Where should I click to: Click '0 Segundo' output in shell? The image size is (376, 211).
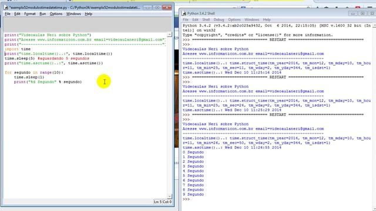pos(193,152)
